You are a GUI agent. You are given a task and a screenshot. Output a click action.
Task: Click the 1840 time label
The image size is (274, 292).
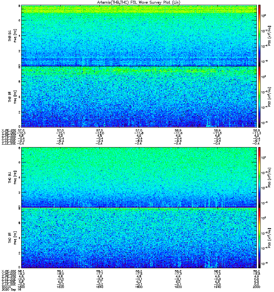(x=99, y=287)
